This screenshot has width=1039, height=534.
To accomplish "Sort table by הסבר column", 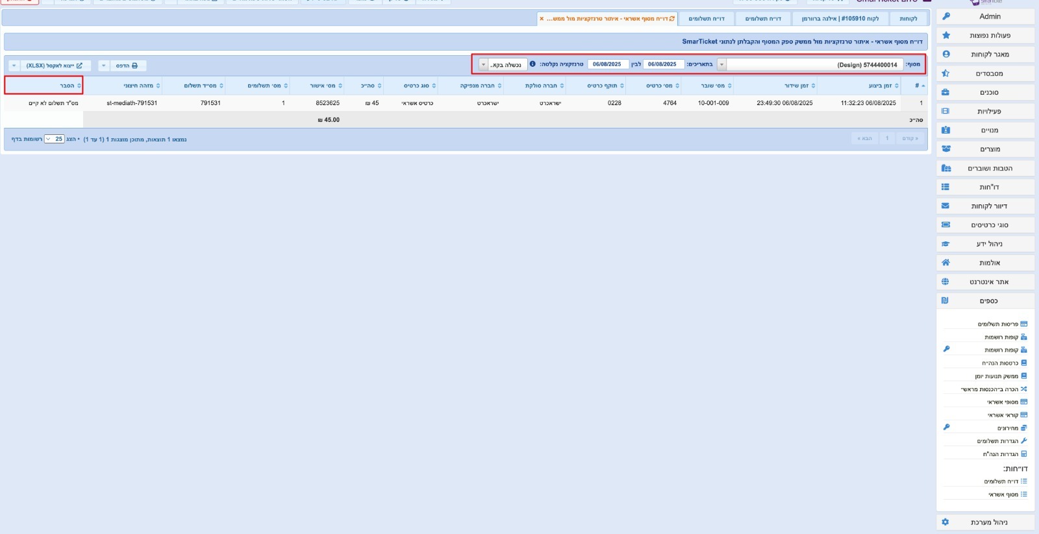I will pos(44,86).
